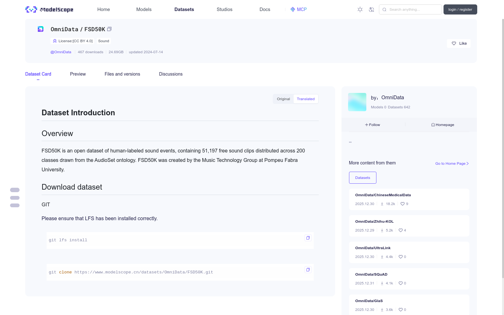Copy the dataset name OmniData/FSD50K
The image size is (504, 315).
[109, 29]
